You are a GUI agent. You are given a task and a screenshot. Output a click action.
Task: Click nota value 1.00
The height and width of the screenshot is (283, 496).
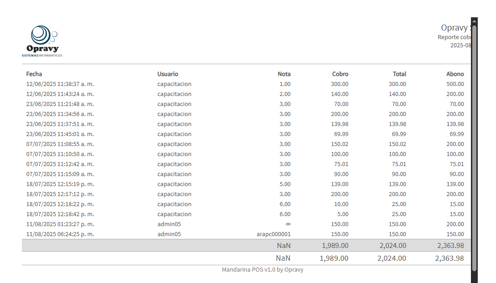[285, 84]
